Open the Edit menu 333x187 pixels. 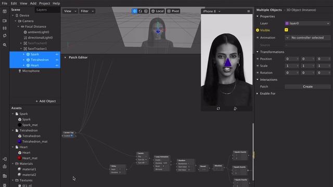[x=14, y=4]
